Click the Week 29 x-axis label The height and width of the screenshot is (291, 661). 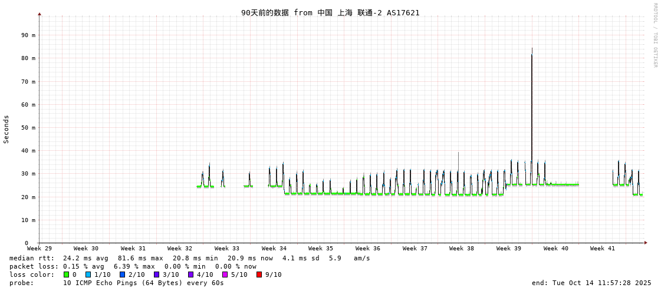[x=40, y=249]
